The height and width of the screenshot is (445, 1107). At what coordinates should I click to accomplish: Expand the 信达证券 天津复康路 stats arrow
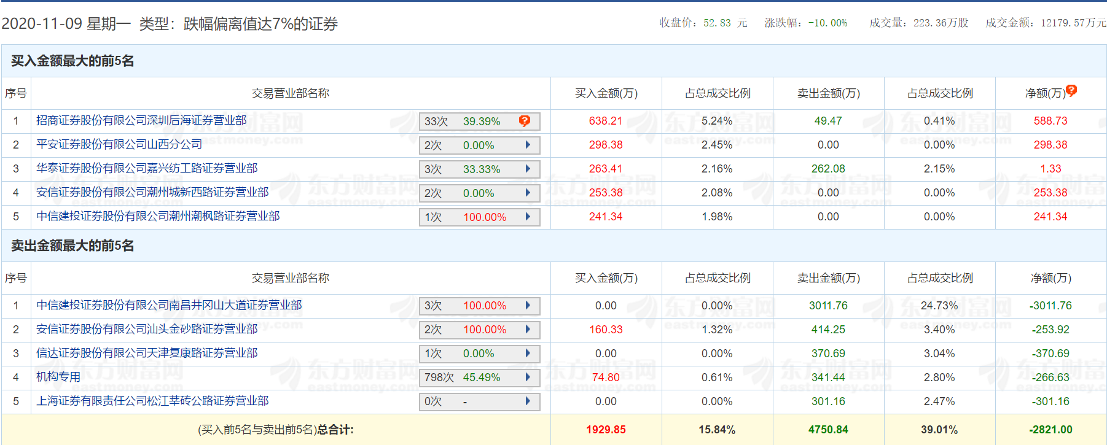(x=528, y=354)
